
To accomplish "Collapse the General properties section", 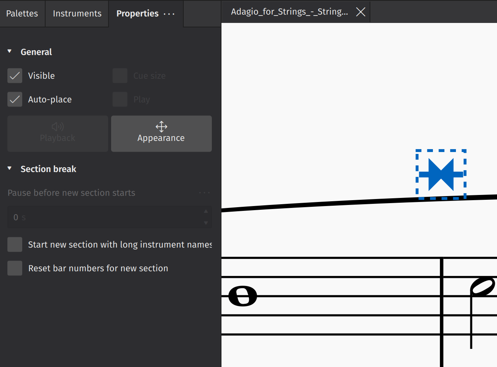I will [10, 51].
